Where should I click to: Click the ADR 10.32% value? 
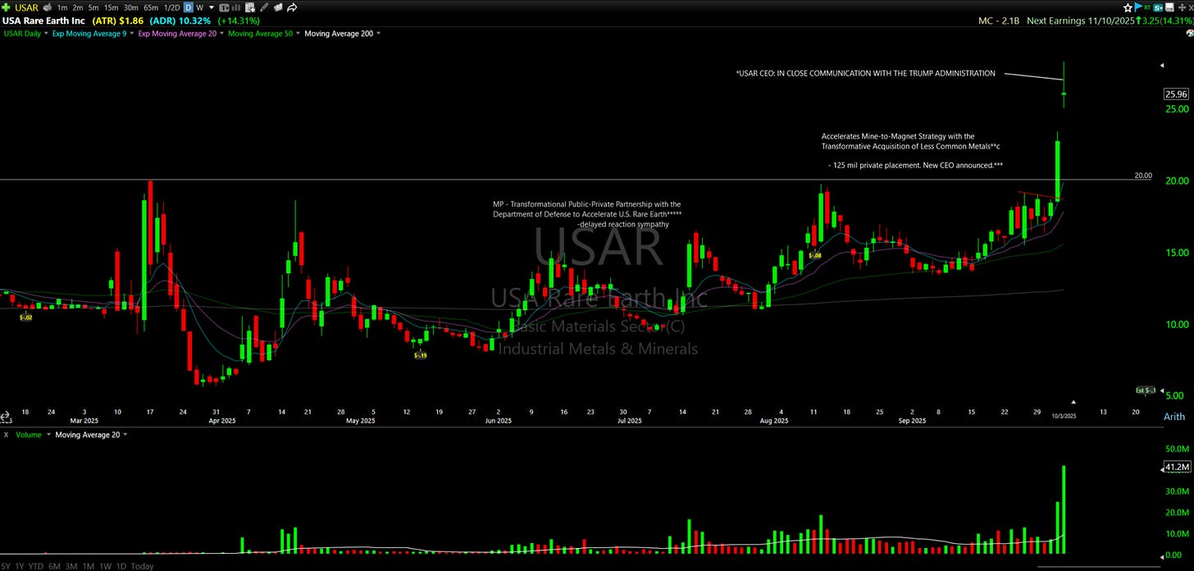[180, 21]
